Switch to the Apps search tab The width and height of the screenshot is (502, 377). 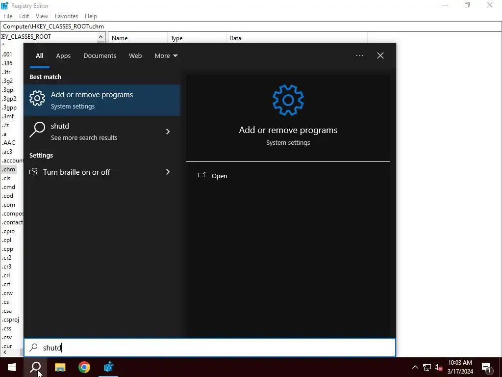pyautogui.click(x=63, y=55)
